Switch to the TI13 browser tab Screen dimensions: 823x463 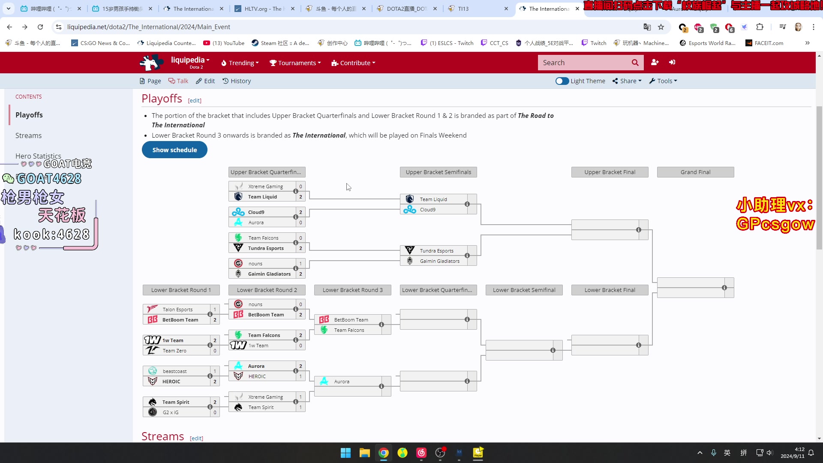[x=478, y=9]
